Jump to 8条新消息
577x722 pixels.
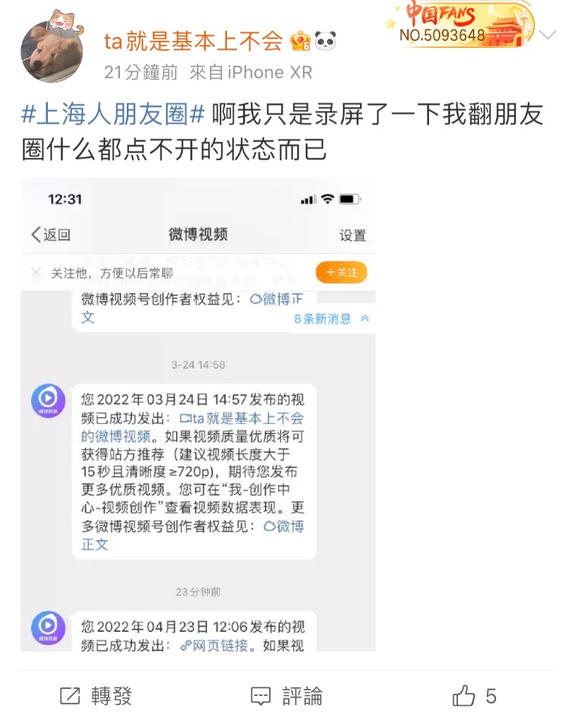[x=331, y=319]
